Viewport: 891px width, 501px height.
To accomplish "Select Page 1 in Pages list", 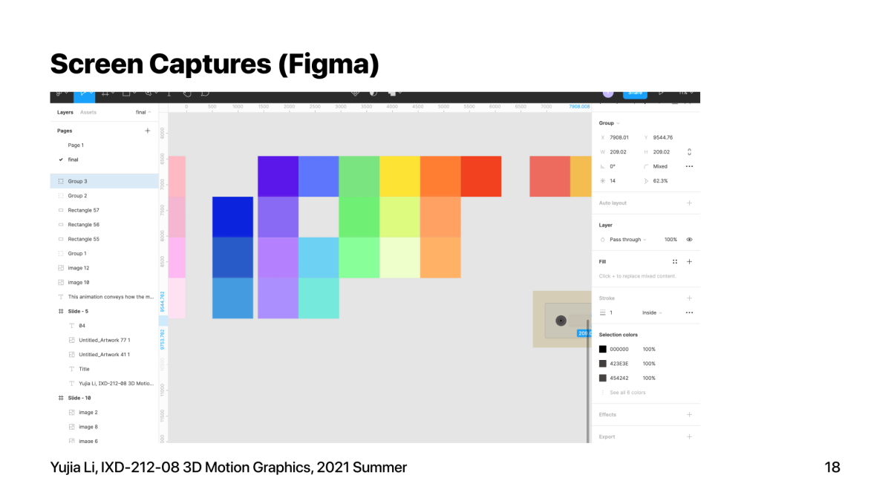I will point(76,145).
